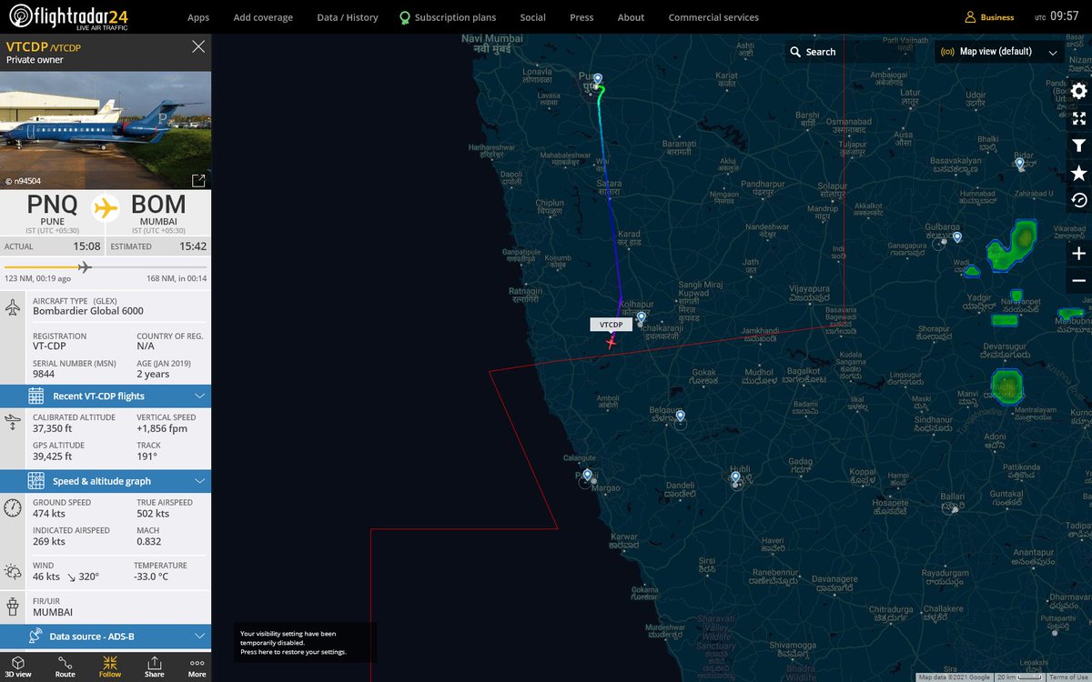The image size is (1092, 682).
Task: Click the ground speed 474 kts value
Action: pos(49,514)
